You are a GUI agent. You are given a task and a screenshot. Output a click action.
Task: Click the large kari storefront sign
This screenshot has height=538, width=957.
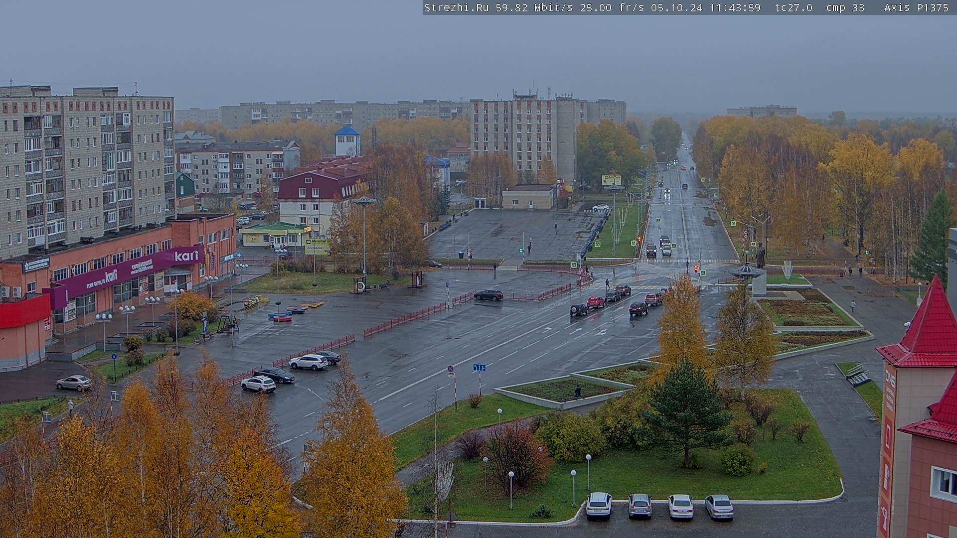click(x=186, y=256)
